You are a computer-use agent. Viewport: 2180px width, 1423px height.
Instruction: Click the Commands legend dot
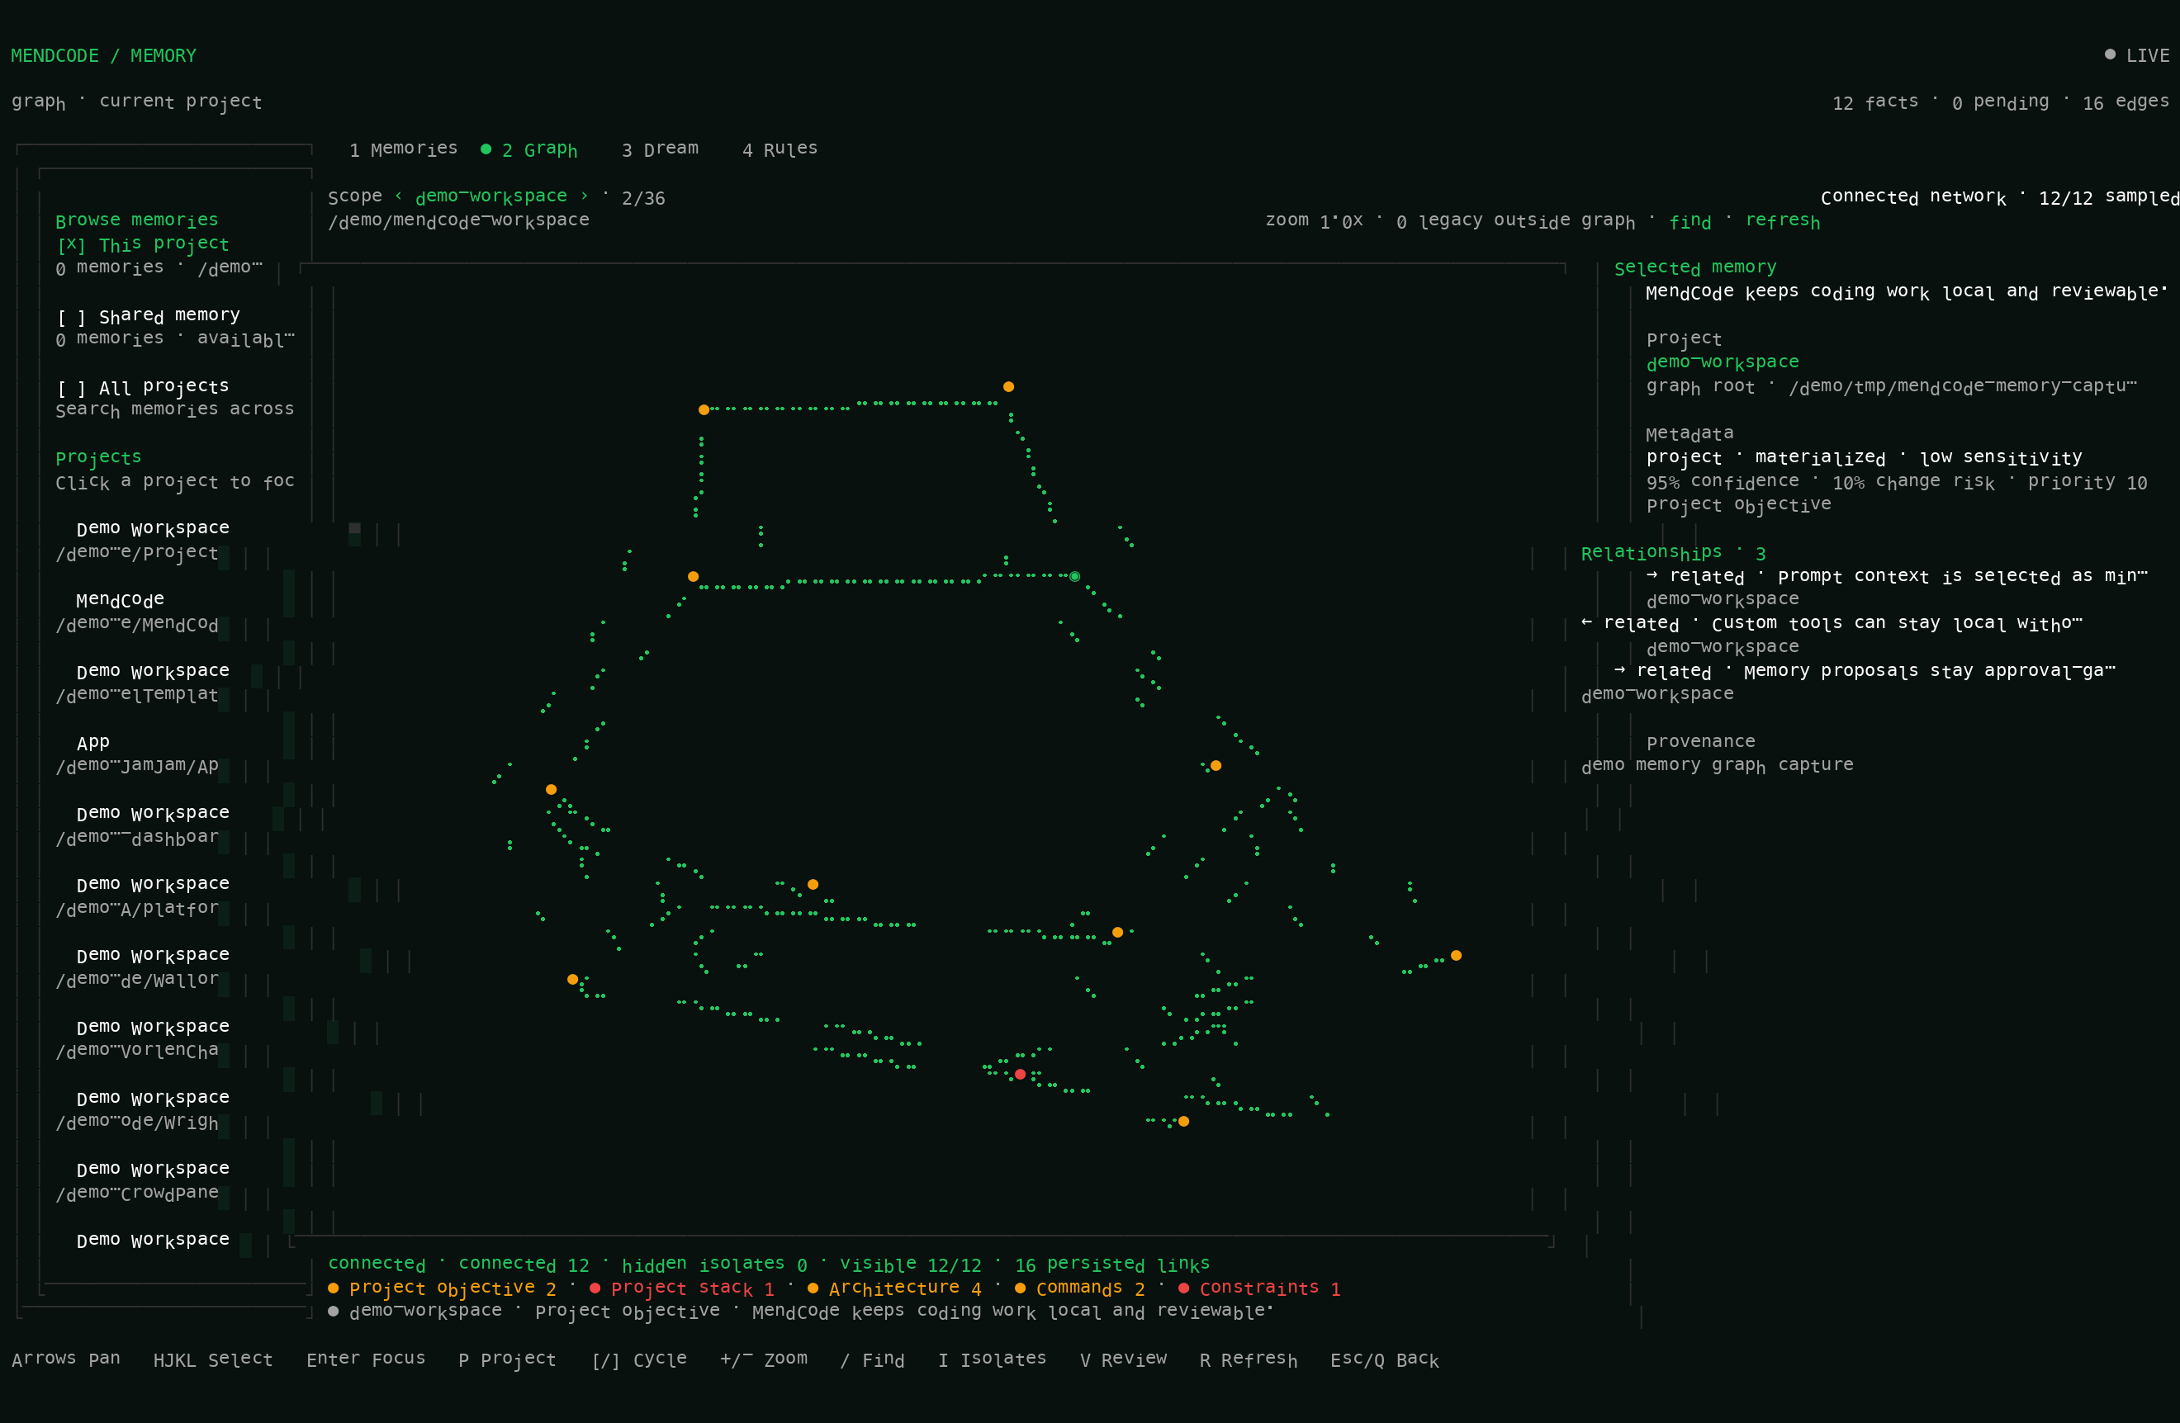[1020, 1288]
